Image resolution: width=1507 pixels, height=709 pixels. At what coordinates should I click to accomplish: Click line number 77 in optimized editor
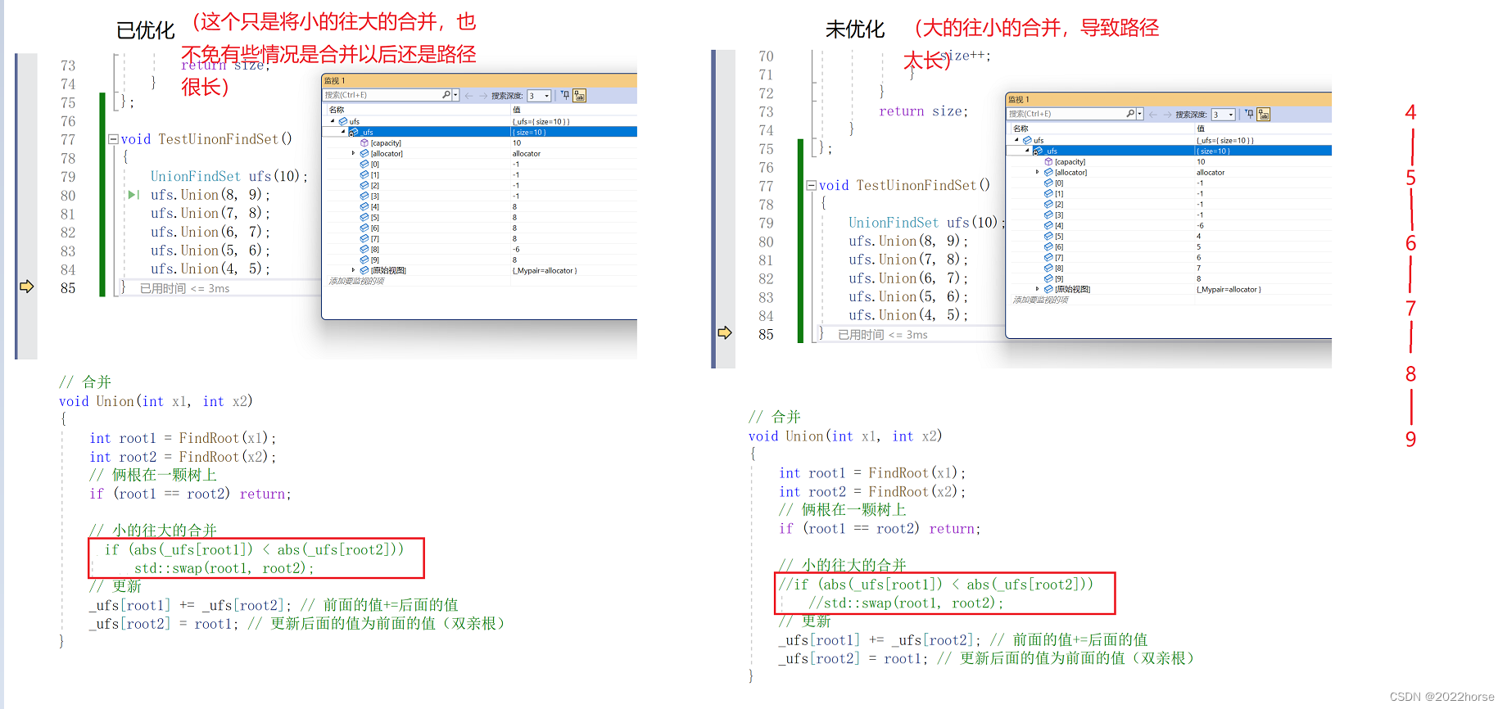pyautogui.click(x=68, y=139)
